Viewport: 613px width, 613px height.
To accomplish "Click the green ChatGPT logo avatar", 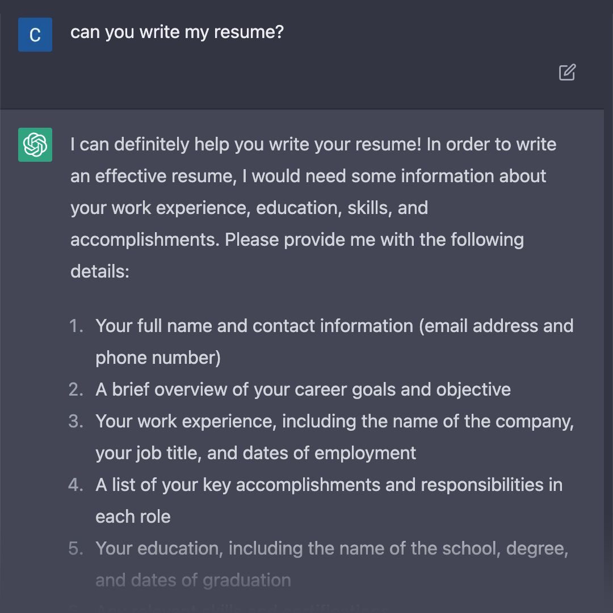I will click(x=35, y=145).
